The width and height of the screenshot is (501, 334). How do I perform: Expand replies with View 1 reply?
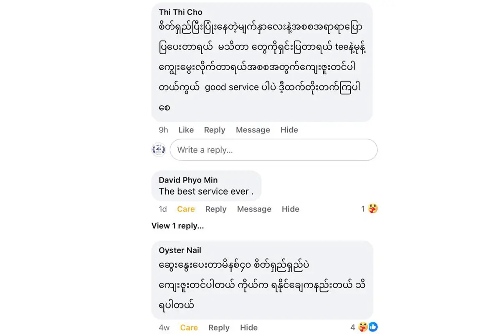click(177, 226)
